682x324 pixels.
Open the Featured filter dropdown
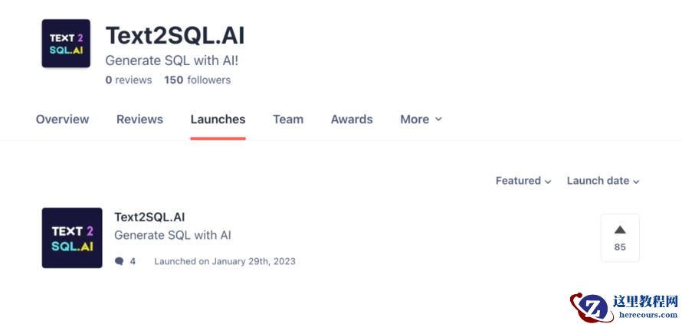[x=523, y=181]
